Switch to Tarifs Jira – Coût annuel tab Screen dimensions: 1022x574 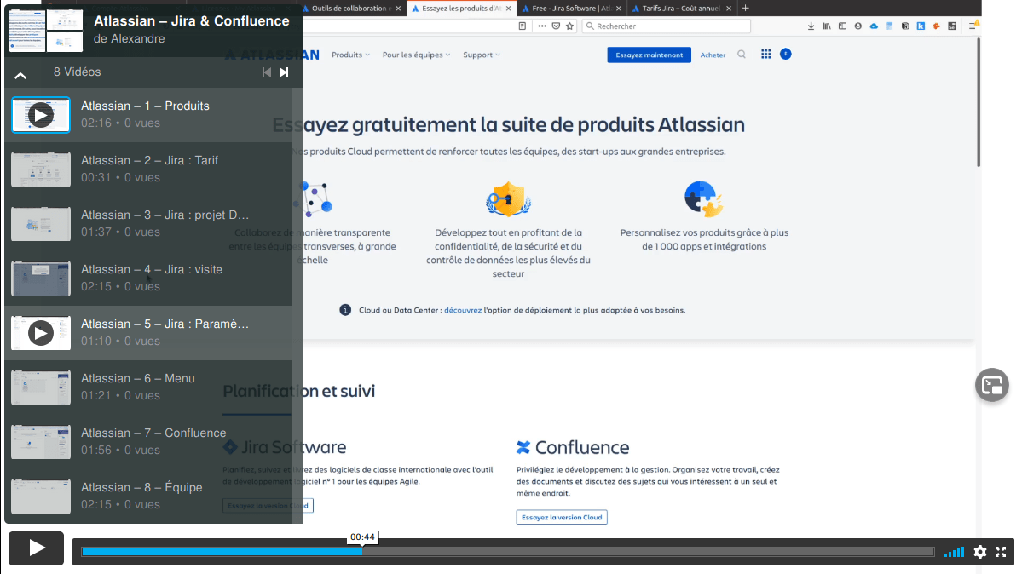coord(680,9)
